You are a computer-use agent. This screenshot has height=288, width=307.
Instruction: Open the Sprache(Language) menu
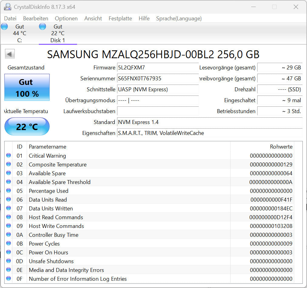179,18
